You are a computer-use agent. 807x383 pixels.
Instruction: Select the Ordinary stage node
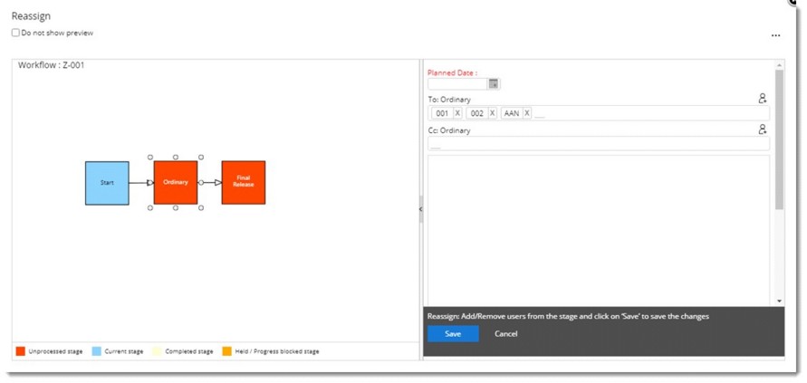click(x=175, y=182)
